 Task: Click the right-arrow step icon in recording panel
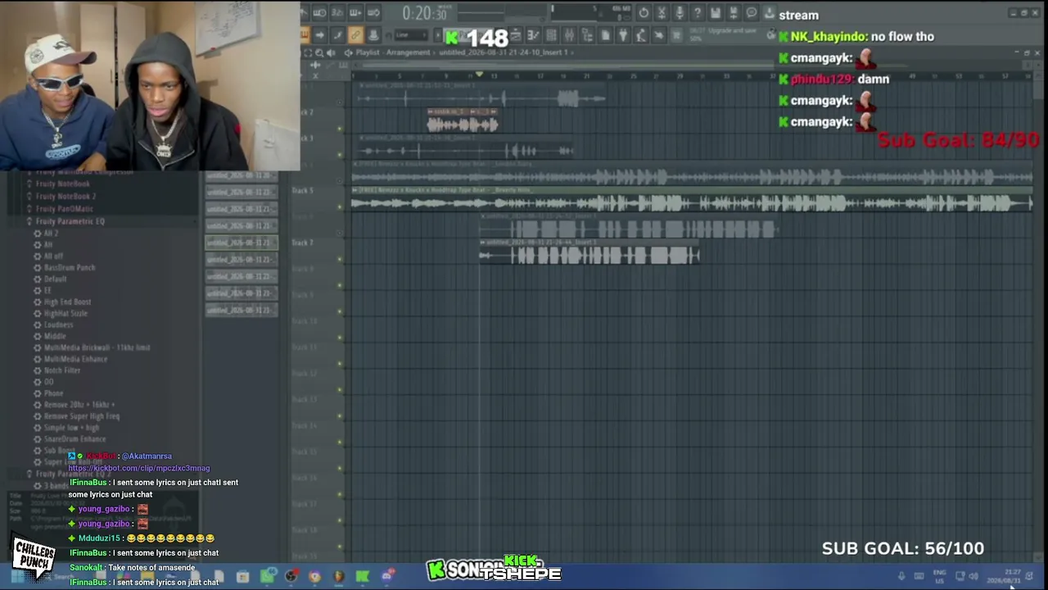[x=319, y=35]
